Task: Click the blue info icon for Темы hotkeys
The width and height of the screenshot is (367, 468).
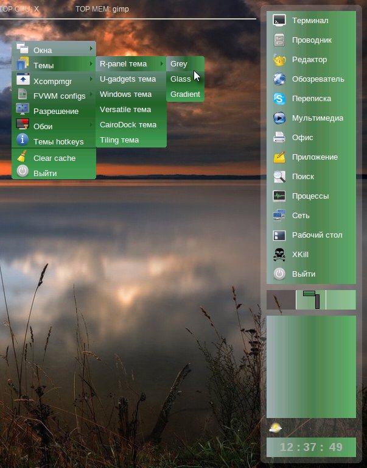Action: click(23, 140)
